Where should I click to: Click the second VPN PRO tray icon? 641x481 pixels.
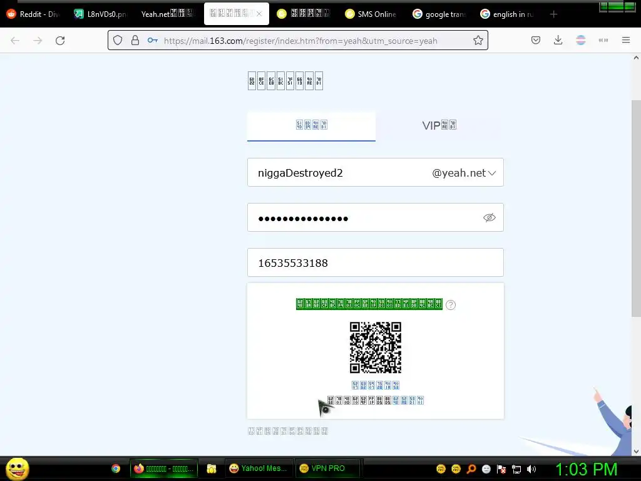pyautogui.click(x=456, y=469)
